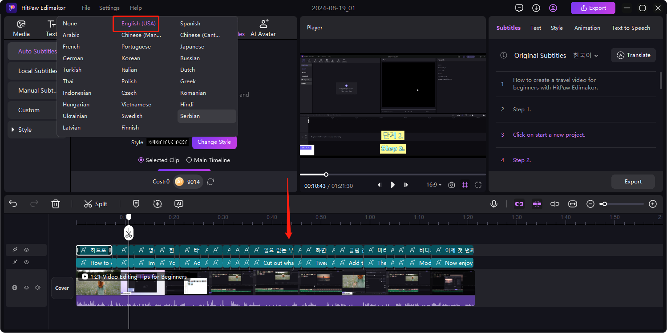Click the player progress bar handle

[x=326, y=175]
